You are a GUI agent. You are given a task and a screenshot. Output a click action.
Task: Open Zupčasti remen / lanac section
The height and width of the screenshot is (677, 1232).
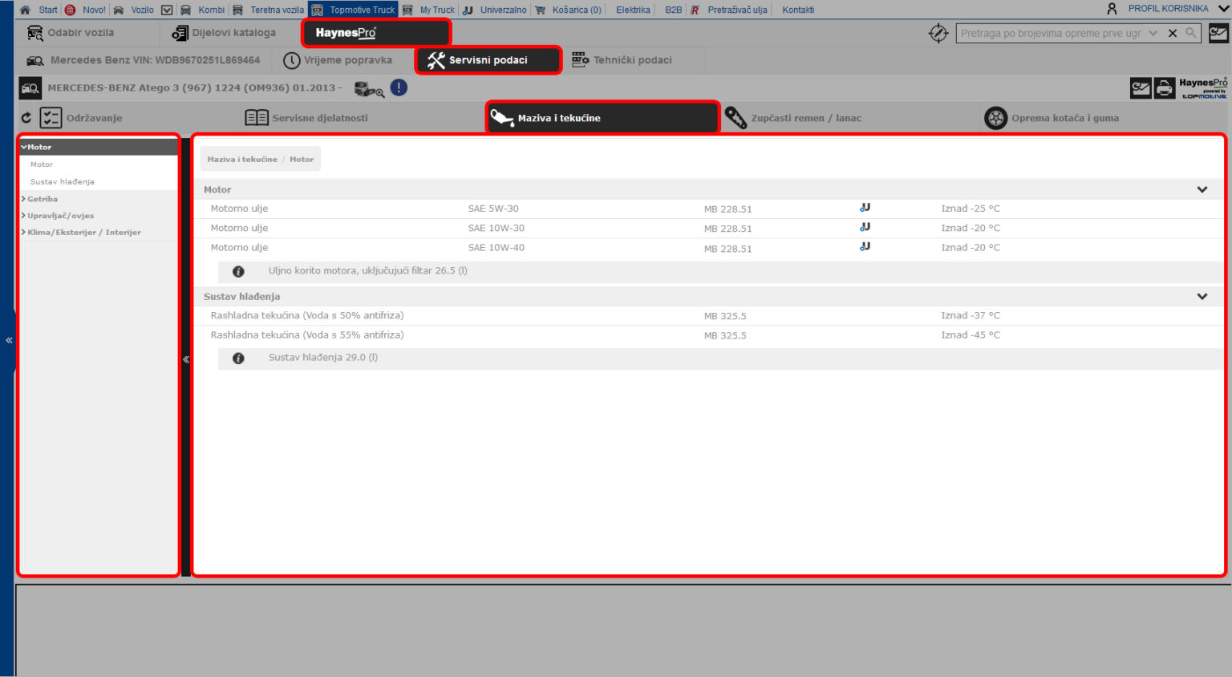(805, 118)
